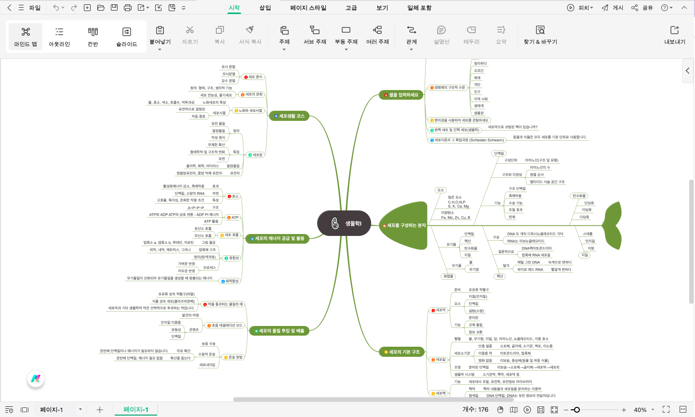Click the zoom slider handle in status bar

point(576,410)
